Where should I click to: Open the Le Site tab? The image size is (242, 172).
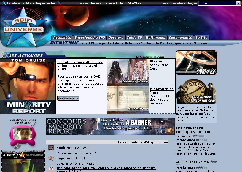click(201, 38)
